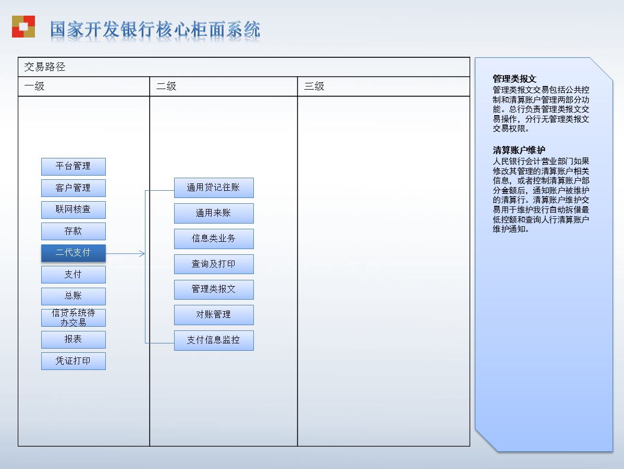
Task: Select the 总账 menu box
Action: click(x=73, y=296)
